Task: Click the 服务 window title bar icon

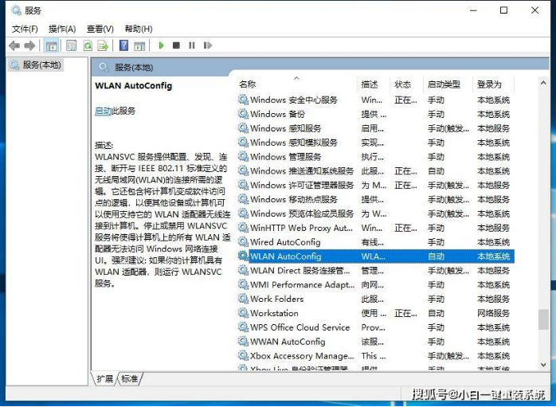Action: [16, 10]
